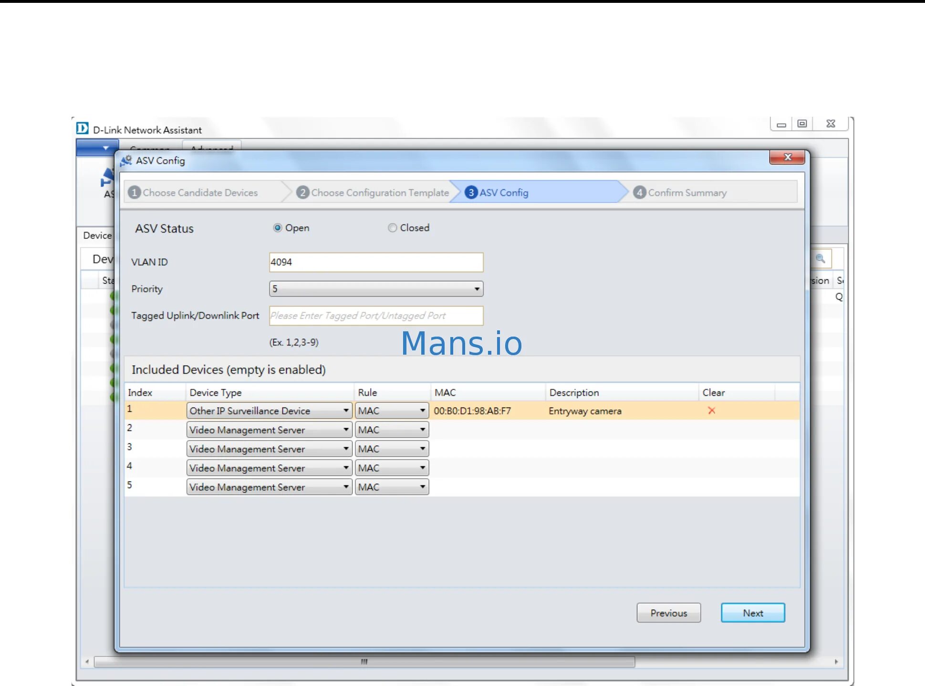
Task: Click the VLAN ID input field
Action: click(x=376, y=262)
